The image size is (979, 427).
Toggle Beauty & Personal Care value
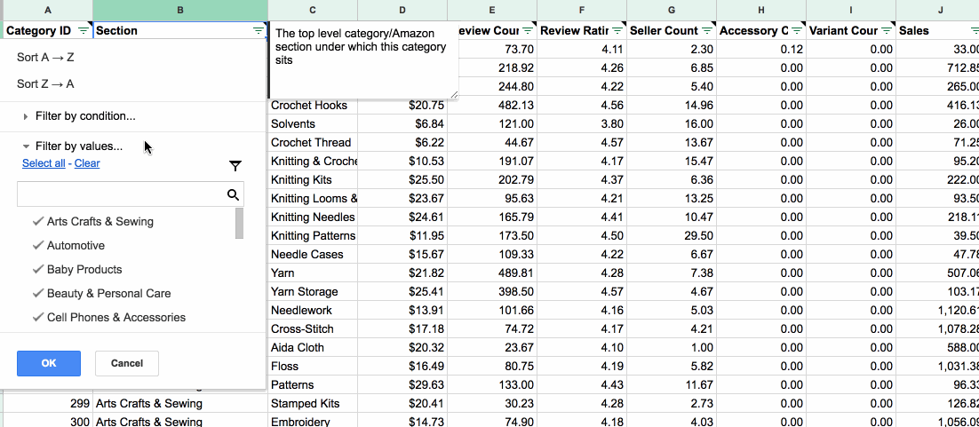102,294
